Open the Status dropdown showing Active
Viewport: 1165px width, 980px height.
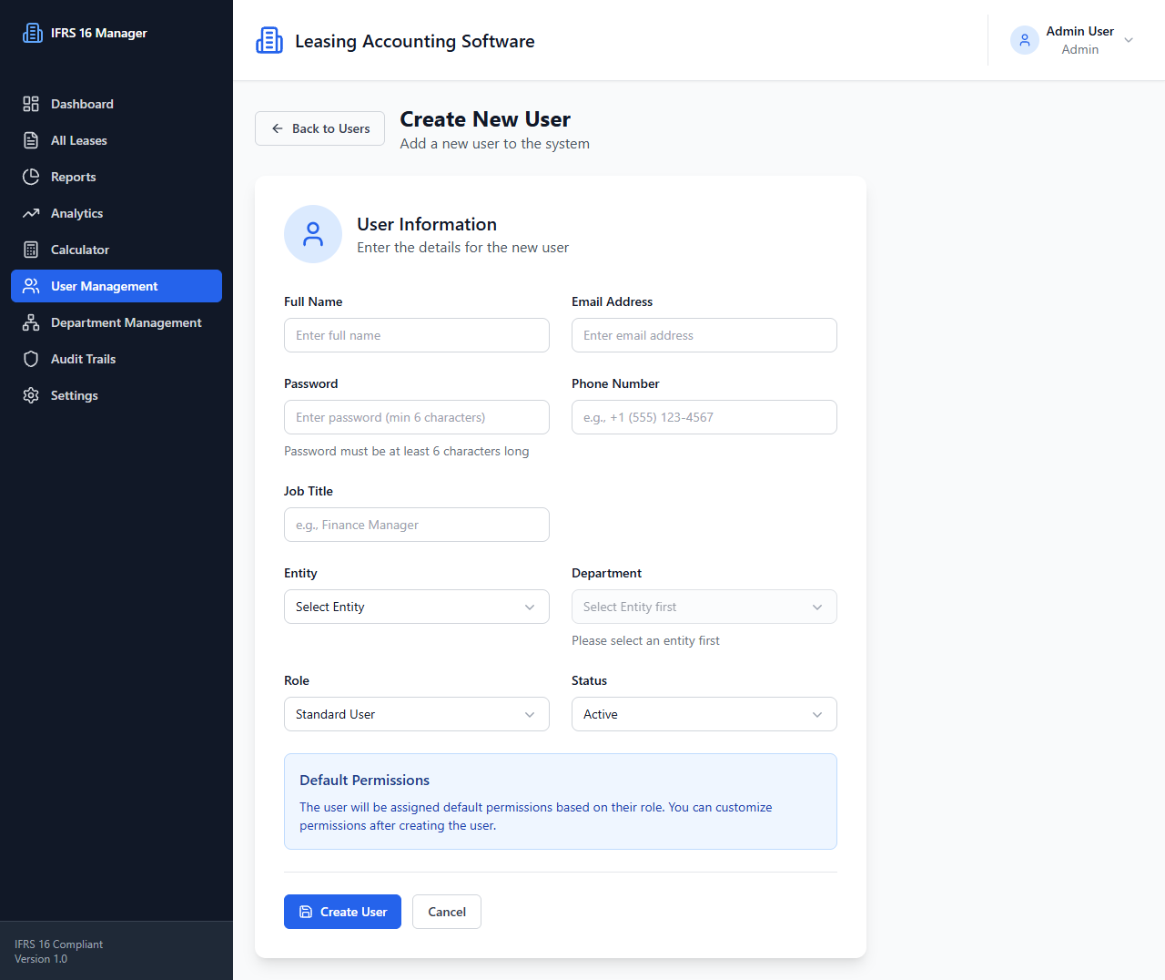coord(704,714)
